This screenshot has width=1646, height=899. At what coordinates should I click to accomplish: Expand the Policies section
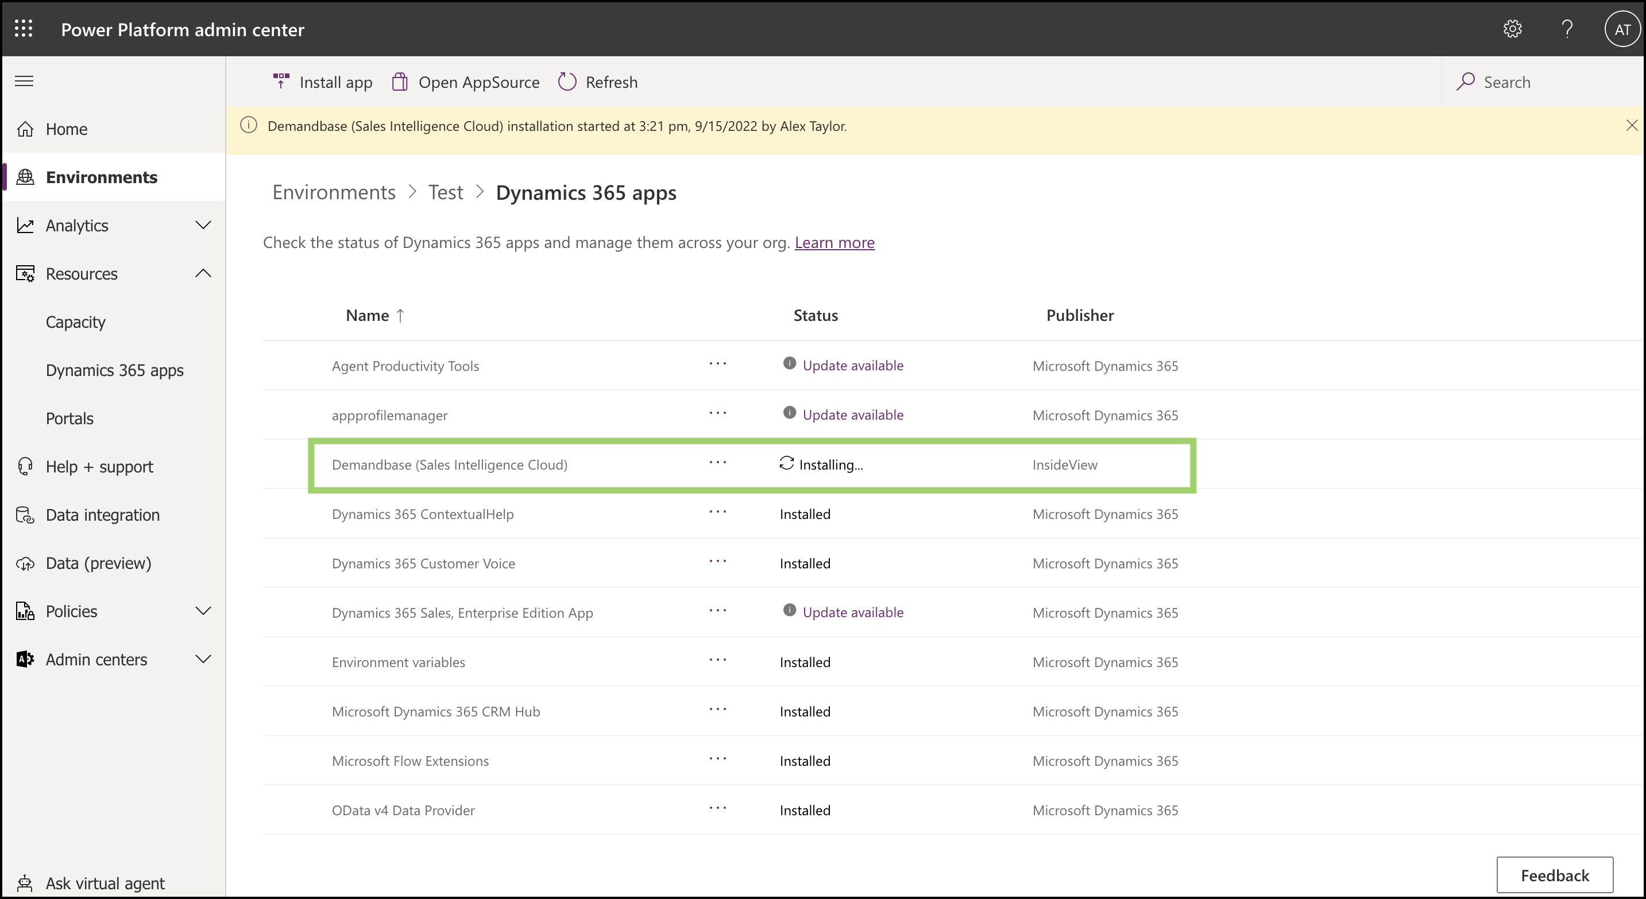tap(203, 611)
